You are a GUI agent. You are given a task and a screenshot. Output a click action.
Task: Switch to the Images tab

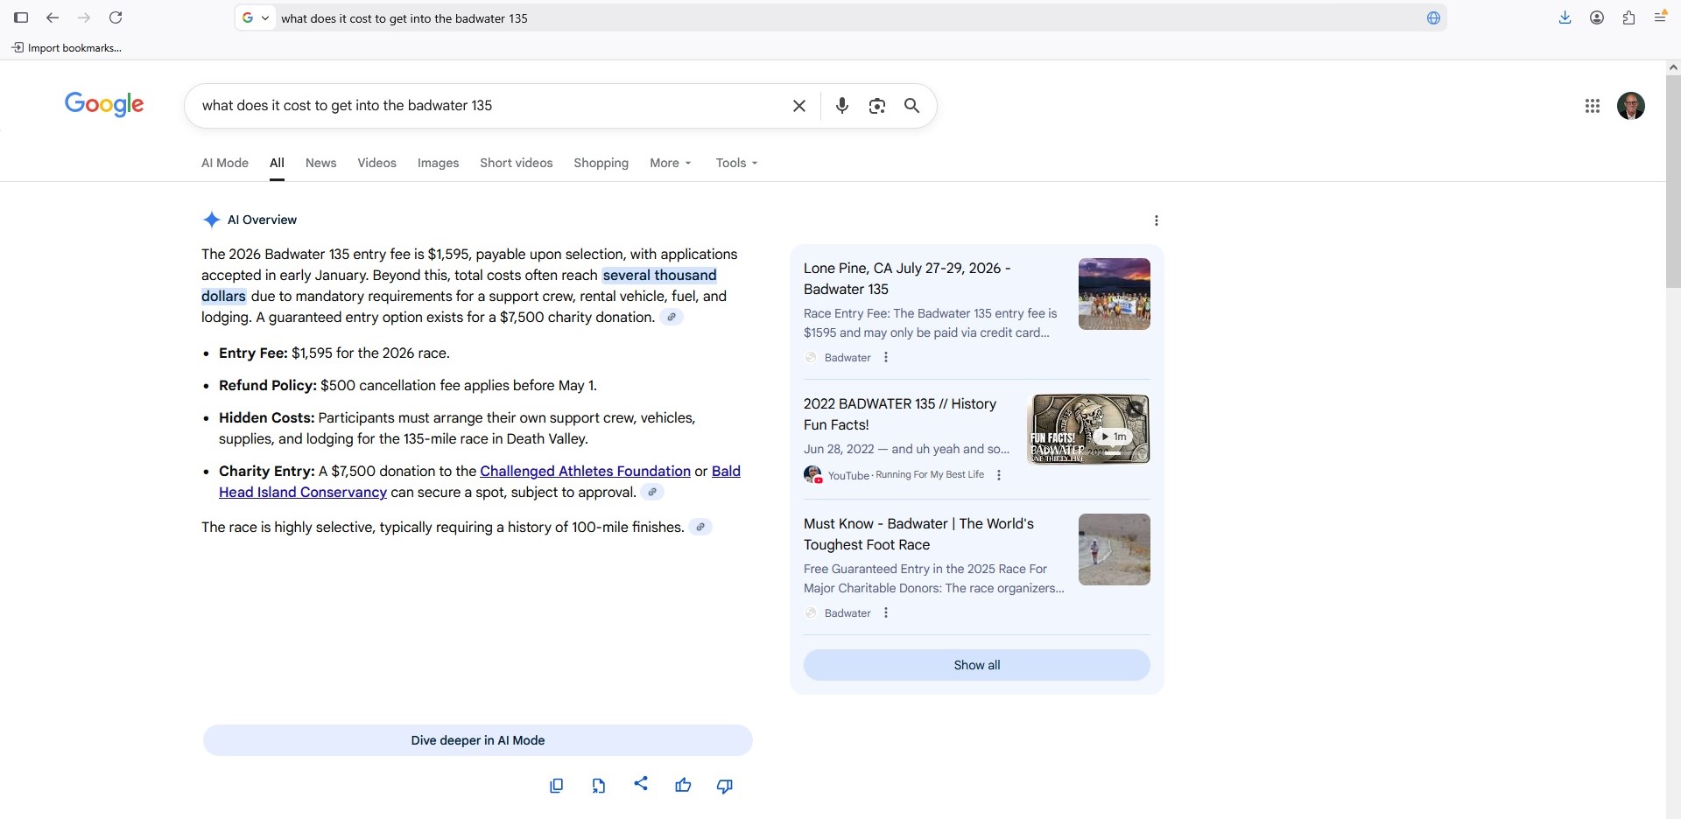point(438,163)
